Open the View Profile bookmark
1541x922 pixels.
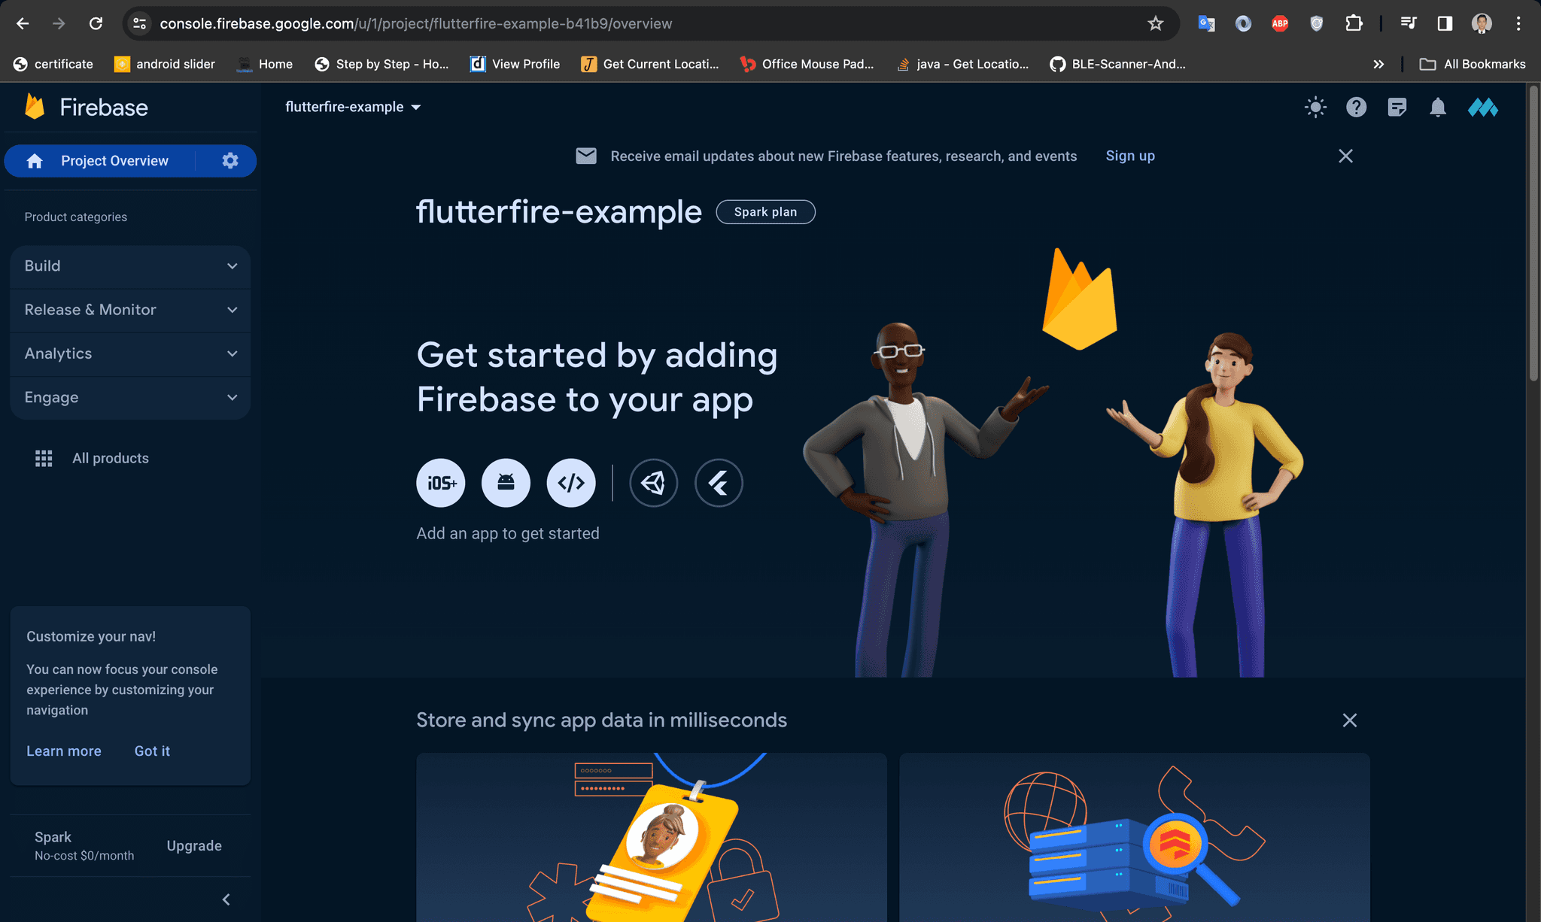pos(515,65)
